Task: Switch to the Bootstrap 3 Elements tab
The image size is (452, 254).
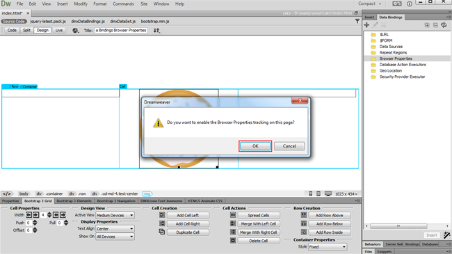Action: [x=74, y=201]
